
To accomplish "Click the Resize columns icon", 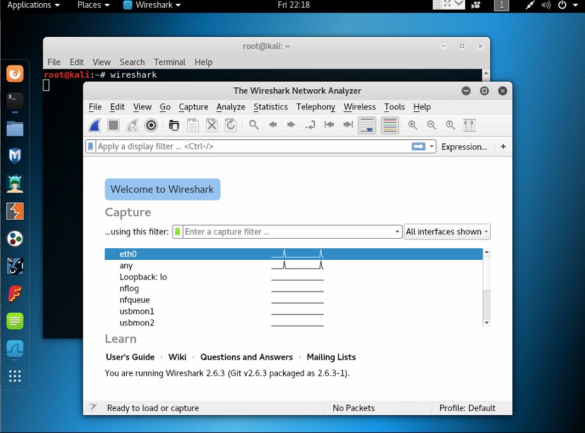I will 470,125.
